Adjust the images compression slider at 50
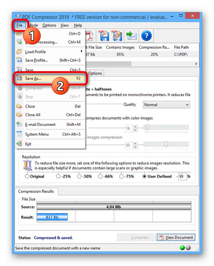Viewport: 214px width, 266px height. coord(166,144)
